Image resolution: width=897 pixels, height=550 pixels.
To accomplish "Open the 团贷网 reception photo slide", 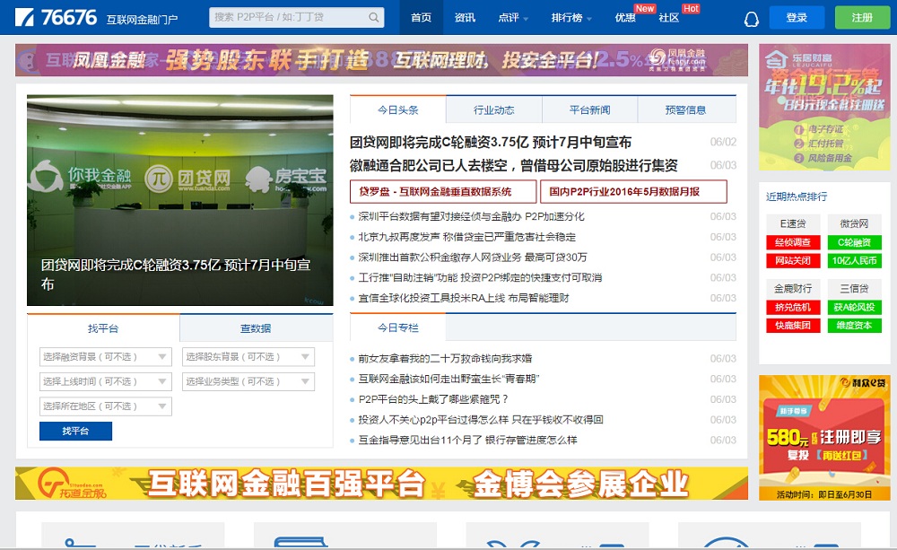I will pyautogui.click(x=179, y=200).
